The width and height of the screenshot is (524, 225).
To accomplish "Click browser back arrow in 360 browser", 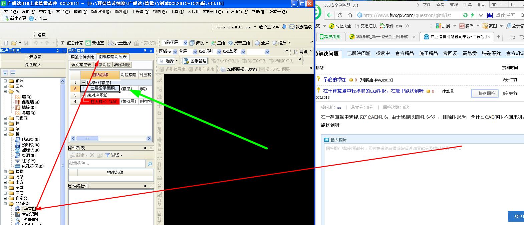I will (x=329, y=15).
